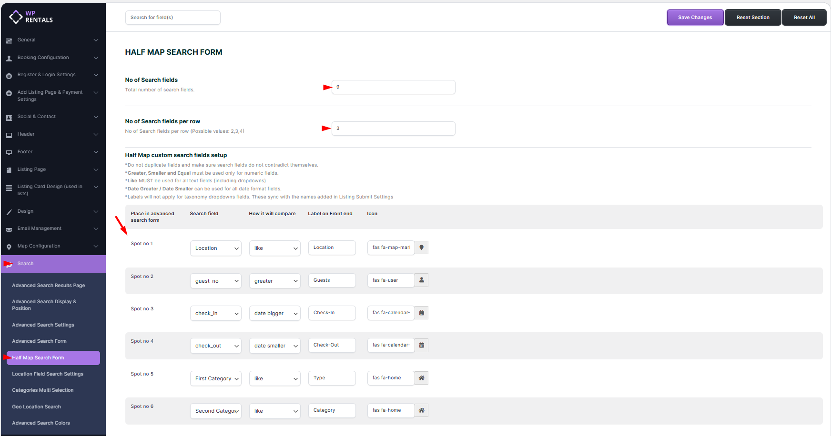Expand the Booking Configuration section

click(52, 58)
